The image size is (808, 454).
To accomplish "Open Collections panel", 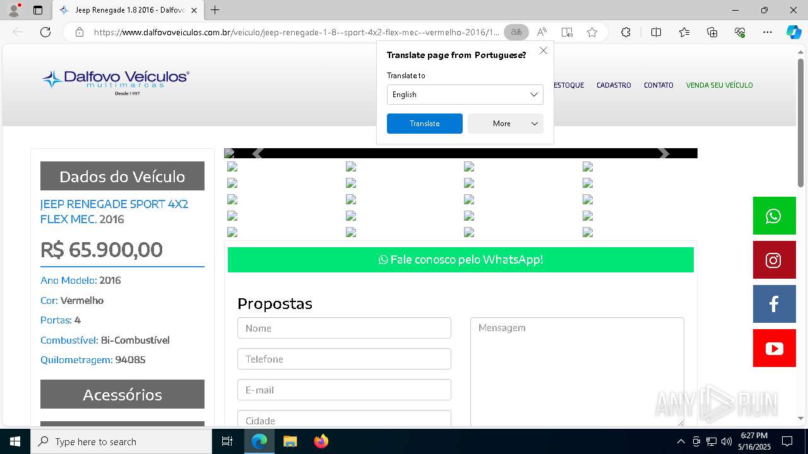I will pos(712,32).
